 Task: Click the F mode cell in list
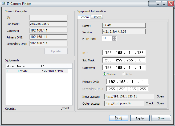(x=7, y=71)
